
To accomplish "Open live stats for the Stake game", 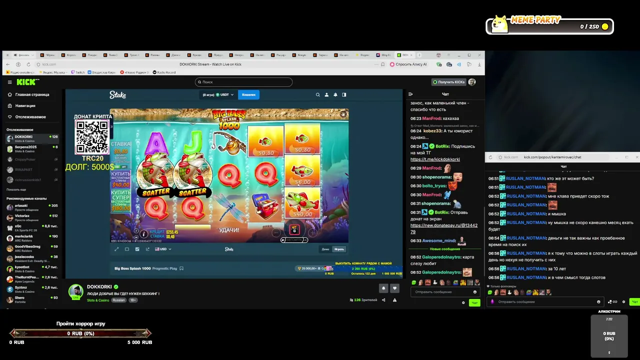I will pos(137,249).
